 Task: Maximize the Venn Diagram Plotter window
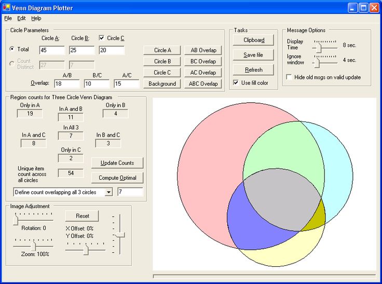point(363,8)
